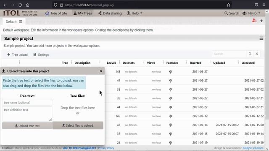This screenshot has height=151, width=269.
Task: Reload the page with refresh icon
Action: coord(20,5)
